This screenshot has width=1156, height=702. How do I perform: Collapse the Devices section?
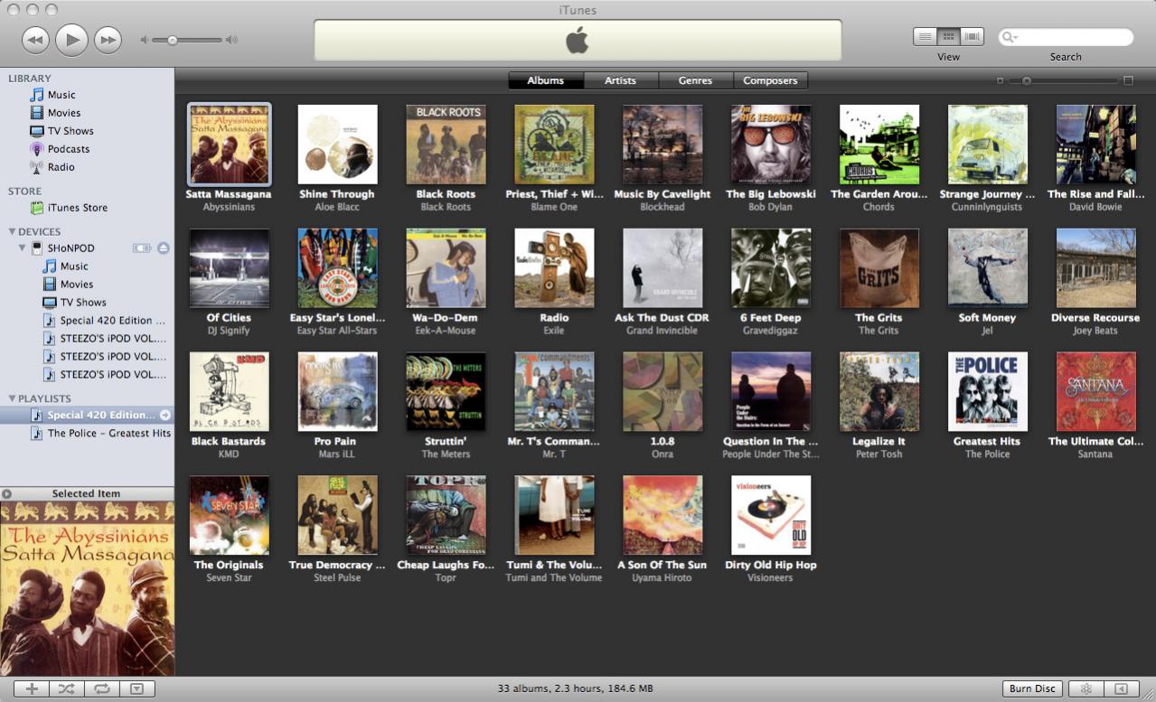[x=12, y=232]
